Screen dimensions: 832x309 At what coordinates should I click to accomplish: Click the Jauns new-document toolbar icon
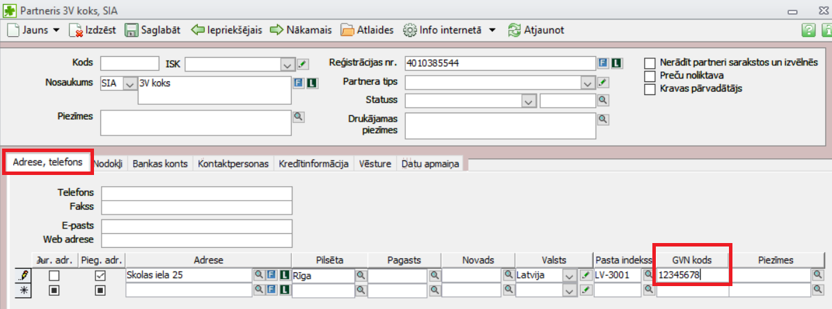(x=13, y=30)
